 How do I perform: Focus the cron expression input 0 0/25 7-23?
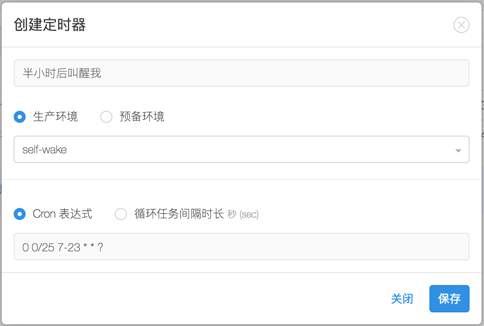[242, 247]
